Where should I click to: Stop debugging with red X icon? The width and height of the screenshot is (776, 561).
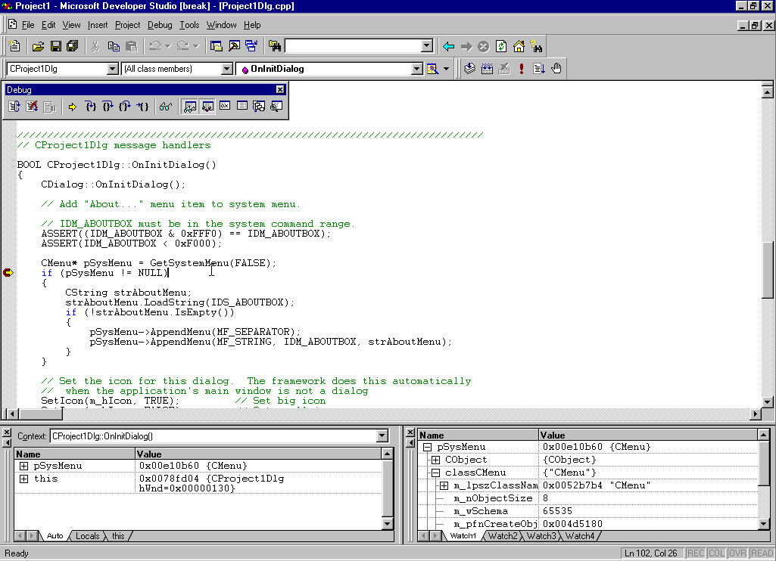(32, 107)
